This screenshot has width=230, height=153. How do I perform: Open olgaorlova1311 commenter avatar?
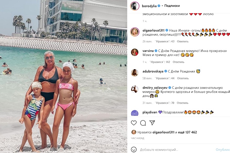pyautogui.click(x=135, y=32)
